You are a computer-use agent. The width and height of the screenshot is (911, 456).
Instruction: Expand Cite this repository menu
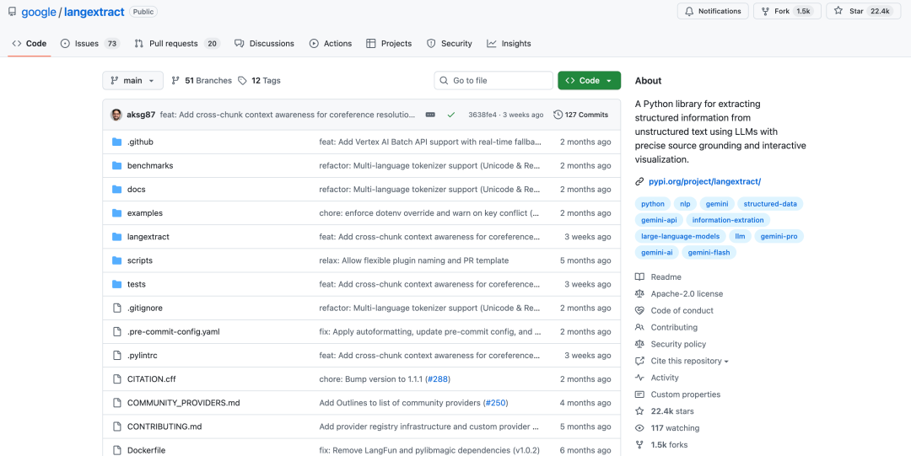[689, 361]
